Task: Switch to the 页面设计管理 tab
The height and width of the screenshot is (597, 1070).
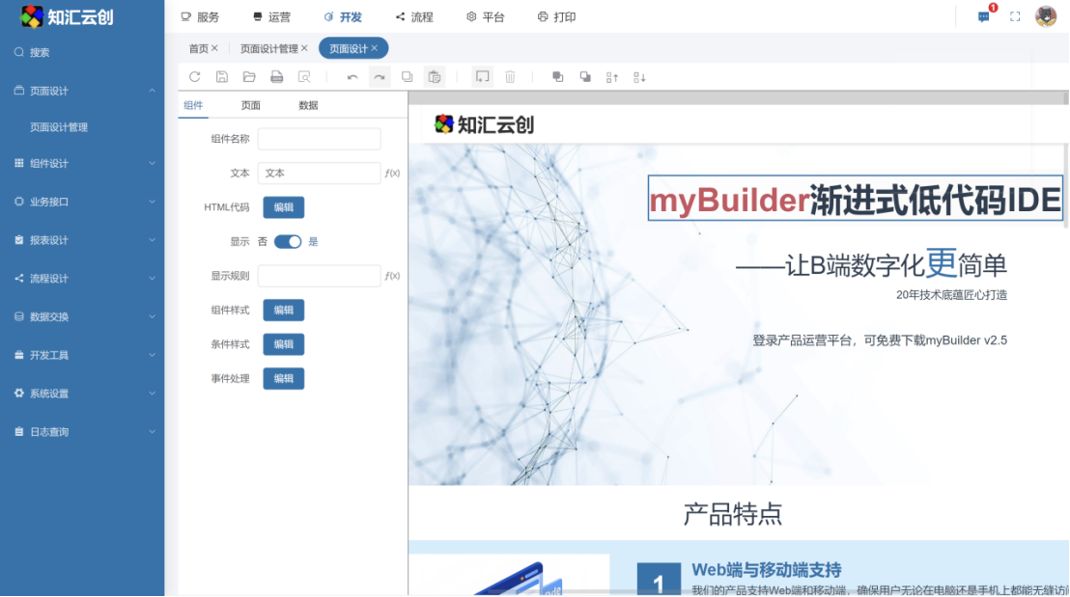Action: [268, 48]
